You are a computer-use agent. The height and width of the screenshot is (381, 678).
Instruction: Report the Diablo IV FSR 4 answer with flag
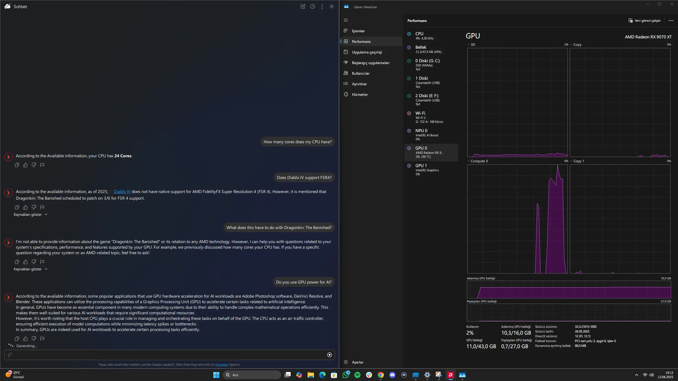tap(42, 207)
